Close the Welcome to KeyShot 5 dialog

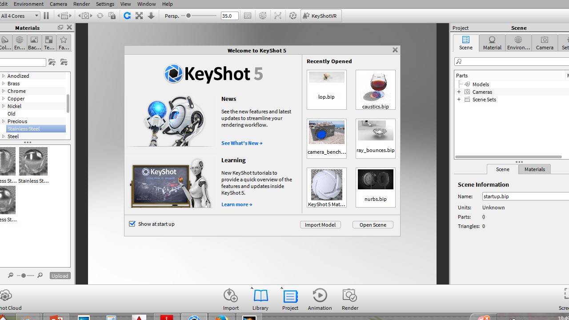[395, 50]
